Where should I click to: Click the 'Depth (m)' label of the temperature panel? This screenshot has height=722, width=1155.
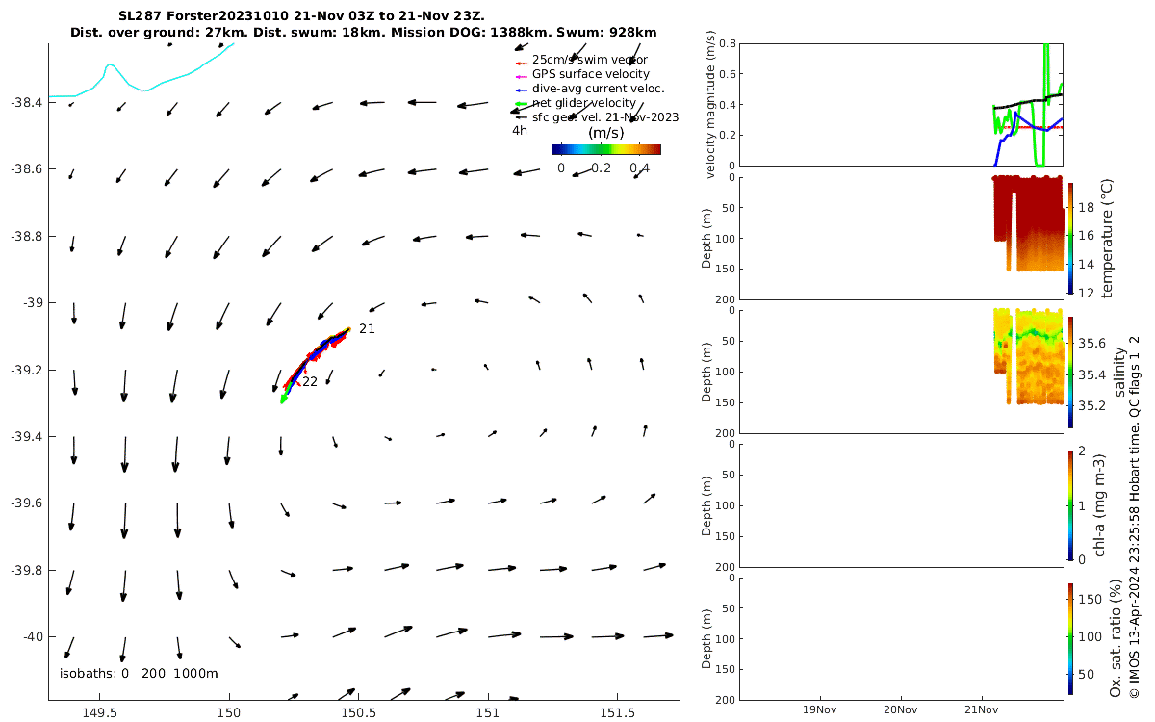click(707, 238)
